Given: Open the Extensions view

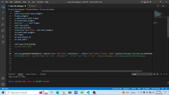Looking at the screenshot, I should (x=3, y=30).
